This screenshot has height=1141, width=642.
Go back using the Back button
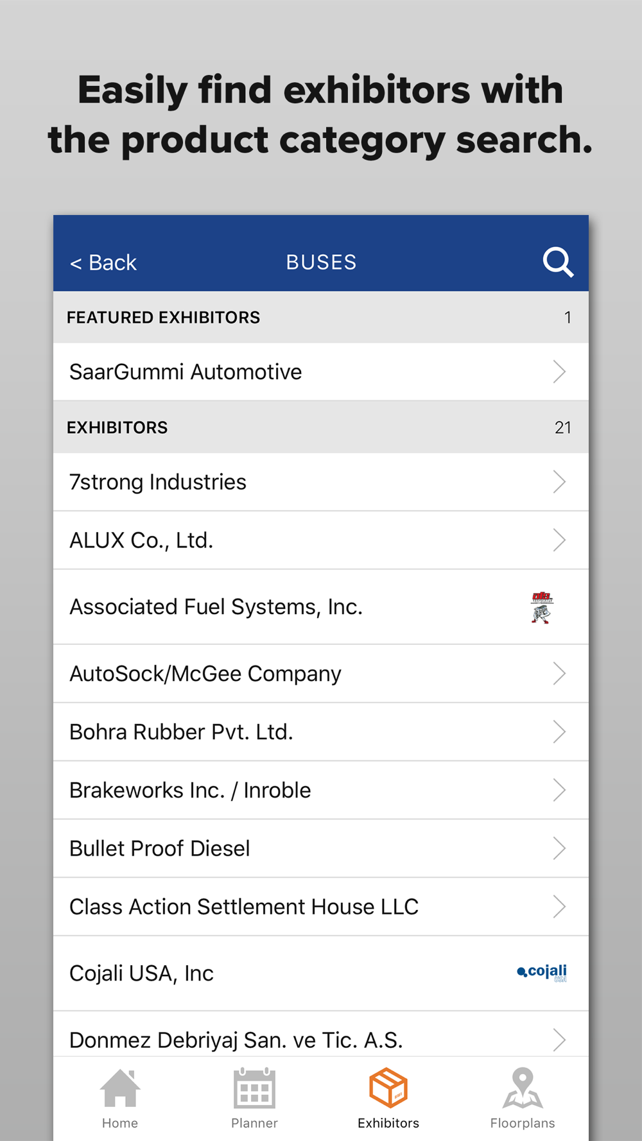pyautogui.click(x=103, y=262)
